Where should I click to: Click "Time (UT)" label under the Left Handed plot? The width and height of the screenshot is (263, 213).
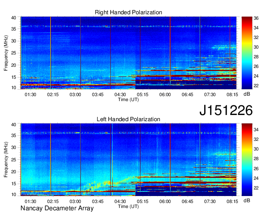[x=128, y=206]
